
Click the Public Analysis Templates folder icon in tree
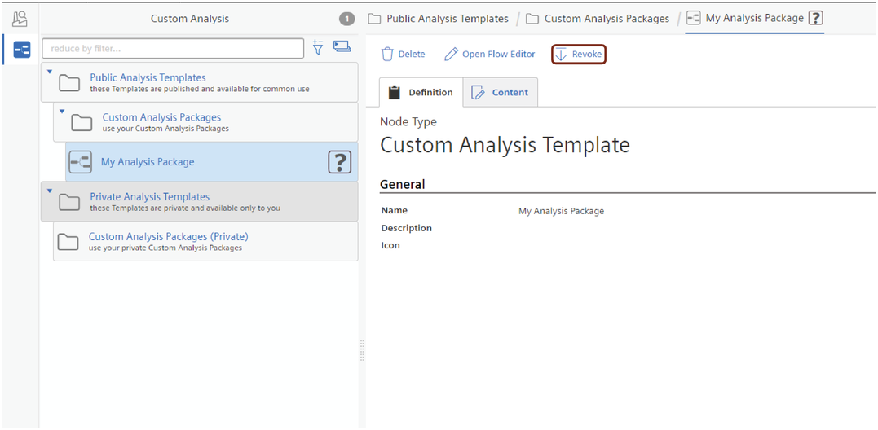coord(69,82)
